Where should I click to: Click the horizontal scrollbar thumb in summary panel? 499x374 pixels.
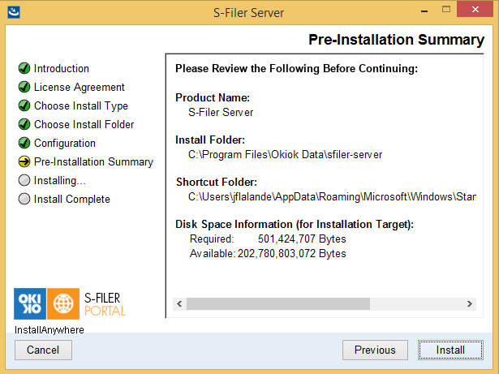[x=278, y=304]
